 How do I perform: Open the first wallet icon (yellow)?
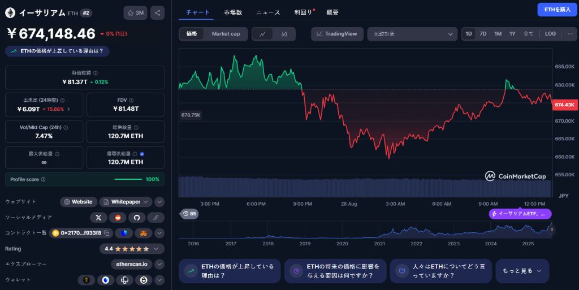tap(87, 280)
